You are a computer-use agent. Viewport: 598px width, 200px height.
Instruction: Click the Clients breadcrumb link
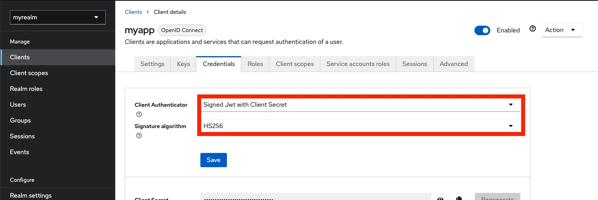click(x=133, y=12)
